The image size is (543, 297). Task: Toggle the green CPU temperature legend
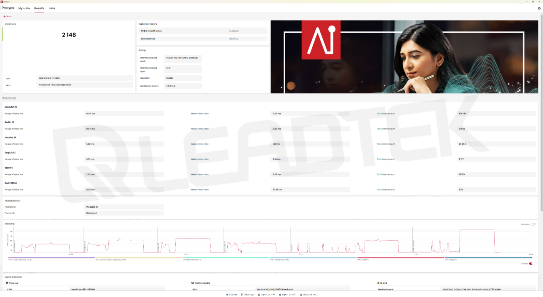(x=226, y=258)
